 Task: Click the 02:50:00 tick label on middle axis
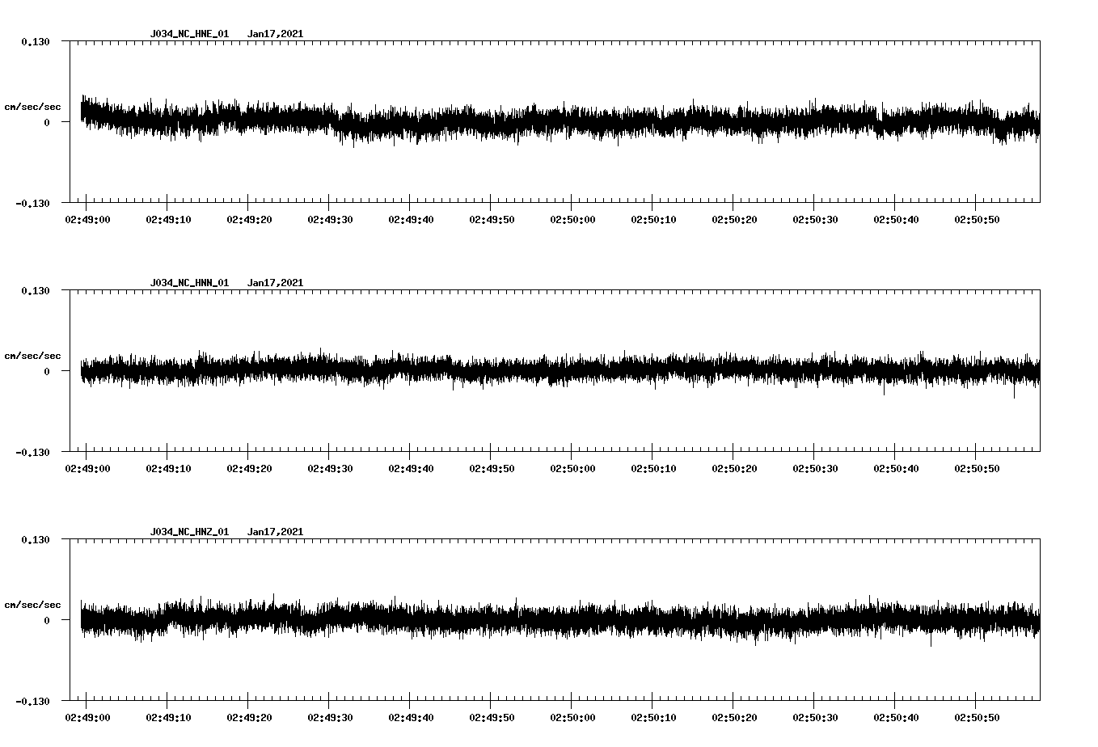pyautogui.click(x=571, y=466)
